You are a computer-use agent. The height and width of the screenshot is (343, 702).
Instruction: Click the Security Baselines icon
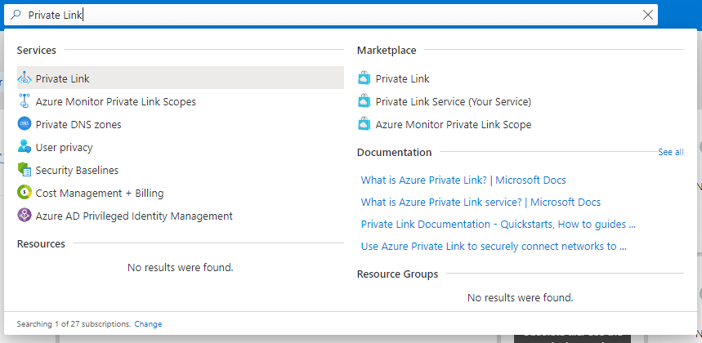(x=25, y=170)
